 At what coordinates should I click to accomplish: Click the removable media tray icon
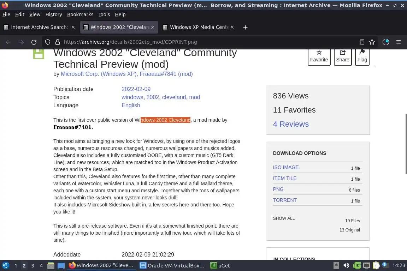(336, 266)
